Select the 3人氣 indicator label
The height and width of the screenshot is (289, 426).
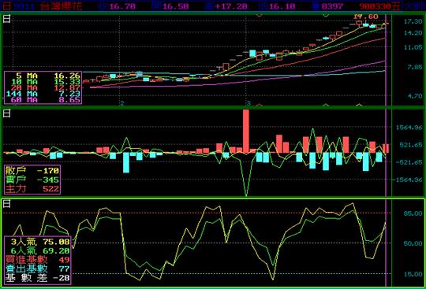pyautogui.click(x=24, y=242)
